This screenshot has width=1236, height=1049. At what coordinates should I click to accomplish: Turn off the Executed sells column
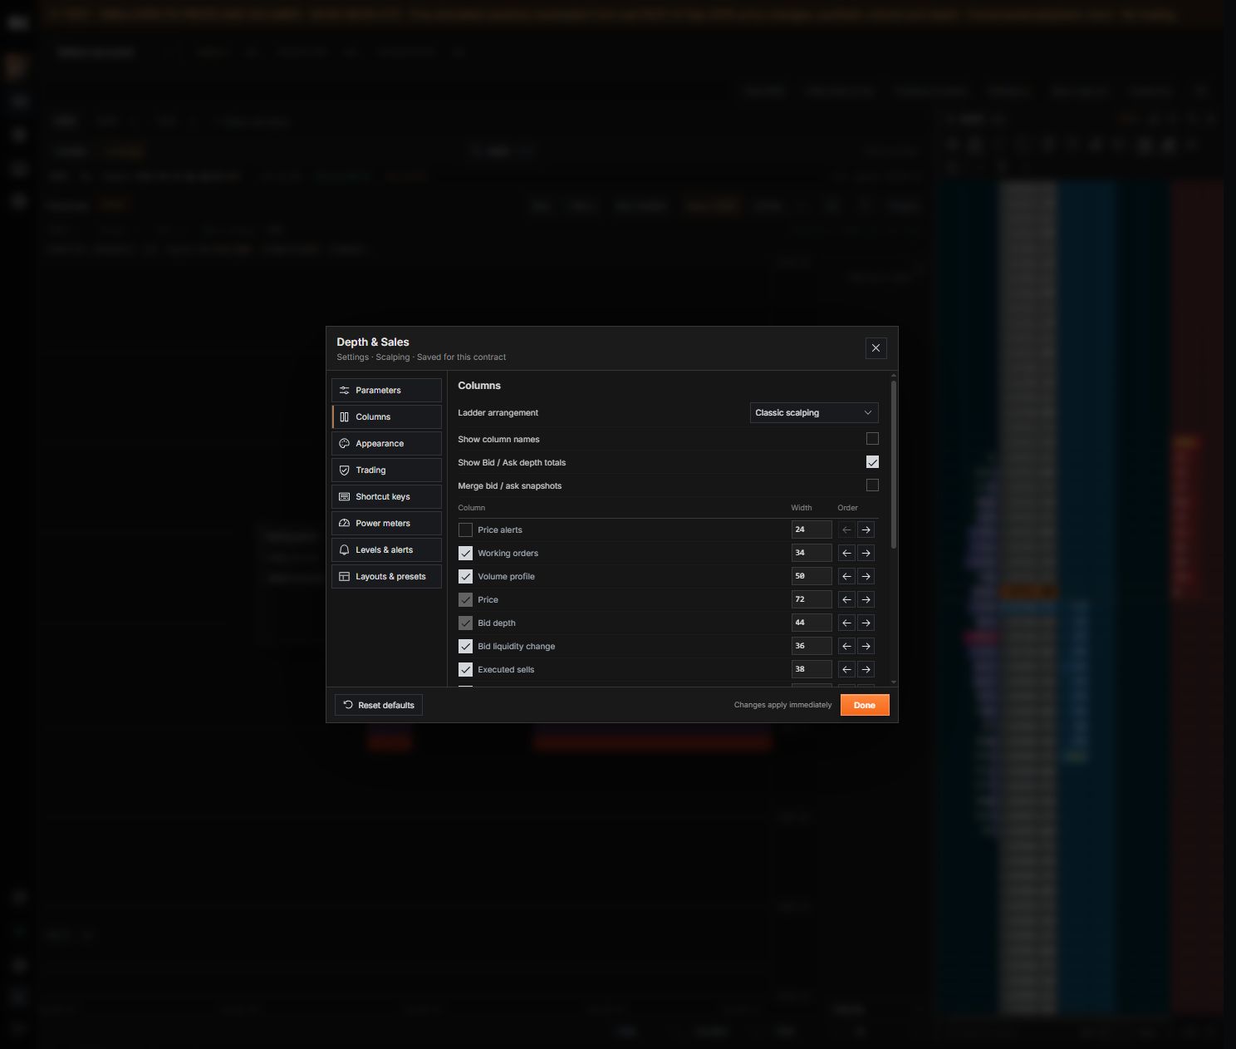click(x=465, y=669)
